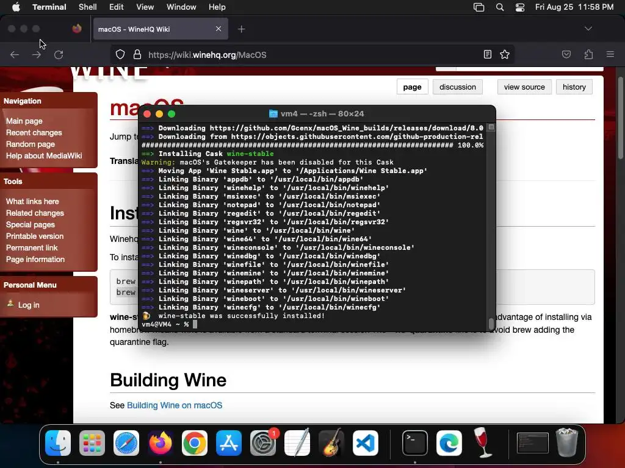Go back in Firefox
This screenshot has width=625, height=468.
[x=15, y=54]
